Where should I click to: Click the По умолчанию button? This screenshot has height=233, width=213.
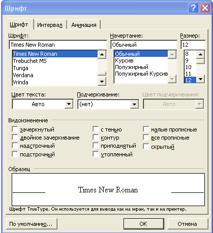pos(32,224)
